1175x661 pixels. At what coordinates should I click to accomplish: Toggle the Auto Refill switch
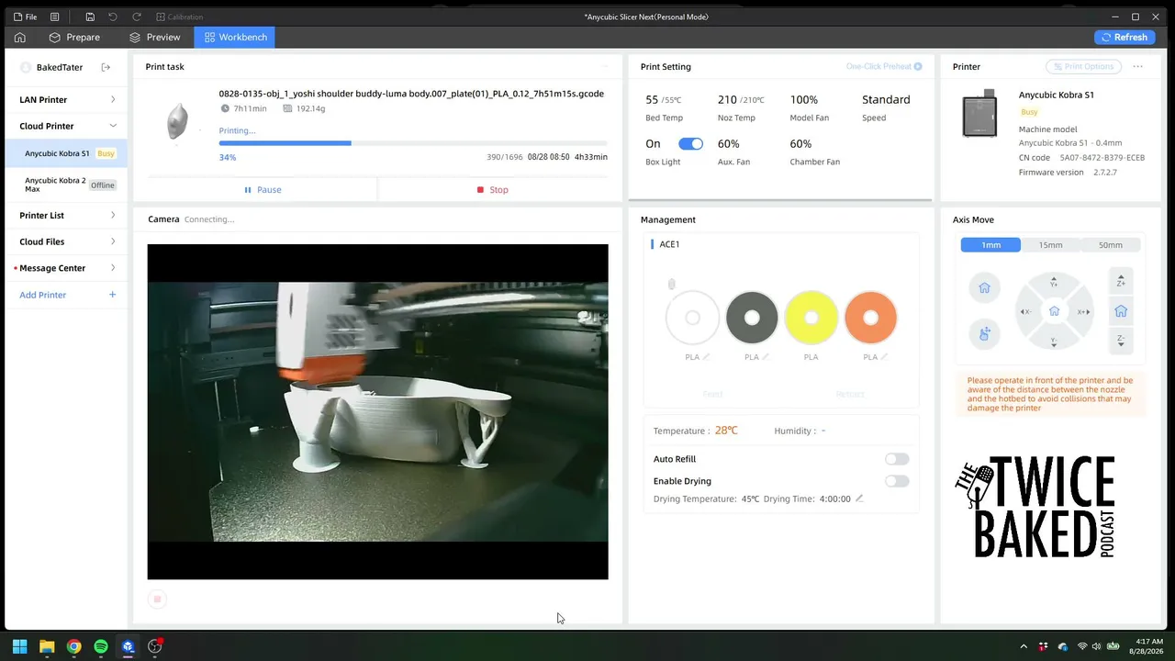(897, 459)
